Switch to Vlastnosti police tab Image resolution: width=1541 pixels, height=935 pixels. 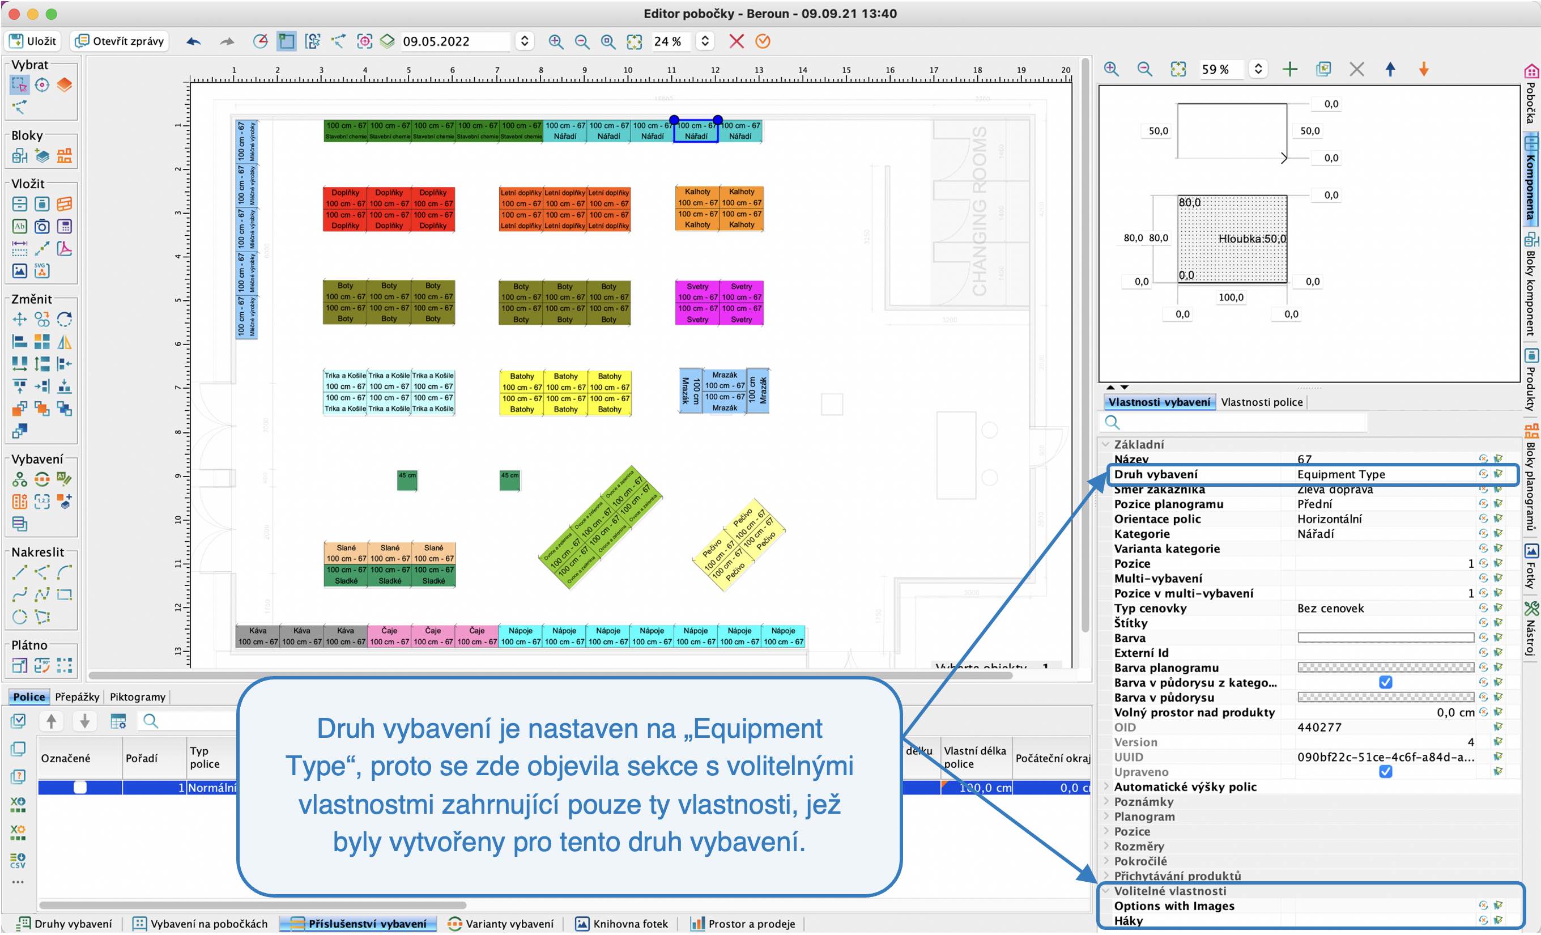point(1262,402)
